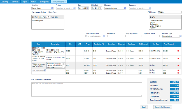Switch to the Exchange Rate tab
This screenshot has height=110, width=182.
pyautogui.click(x=44, y=2)
